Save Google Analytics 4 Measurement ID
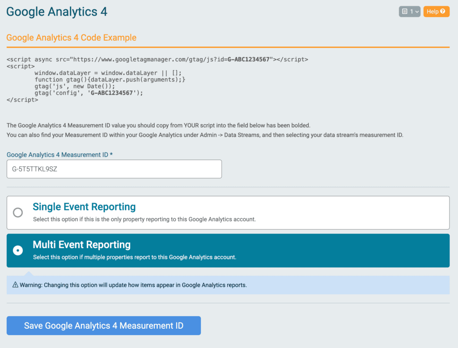 click(x=104, y=326)
